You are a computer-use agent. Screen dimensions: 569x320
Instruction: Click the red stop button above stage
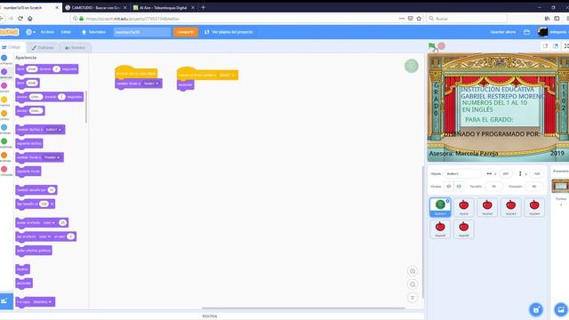[x=441, y=46]
